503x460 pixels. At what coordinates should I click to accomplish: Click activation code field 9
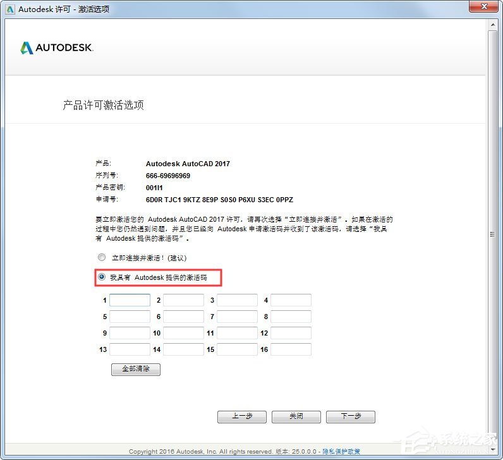pyautogui.click(x=130, y=333)
